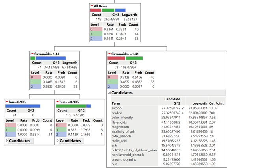Click the alcohol candidate term
255x168 pixels.
[117, 108]
